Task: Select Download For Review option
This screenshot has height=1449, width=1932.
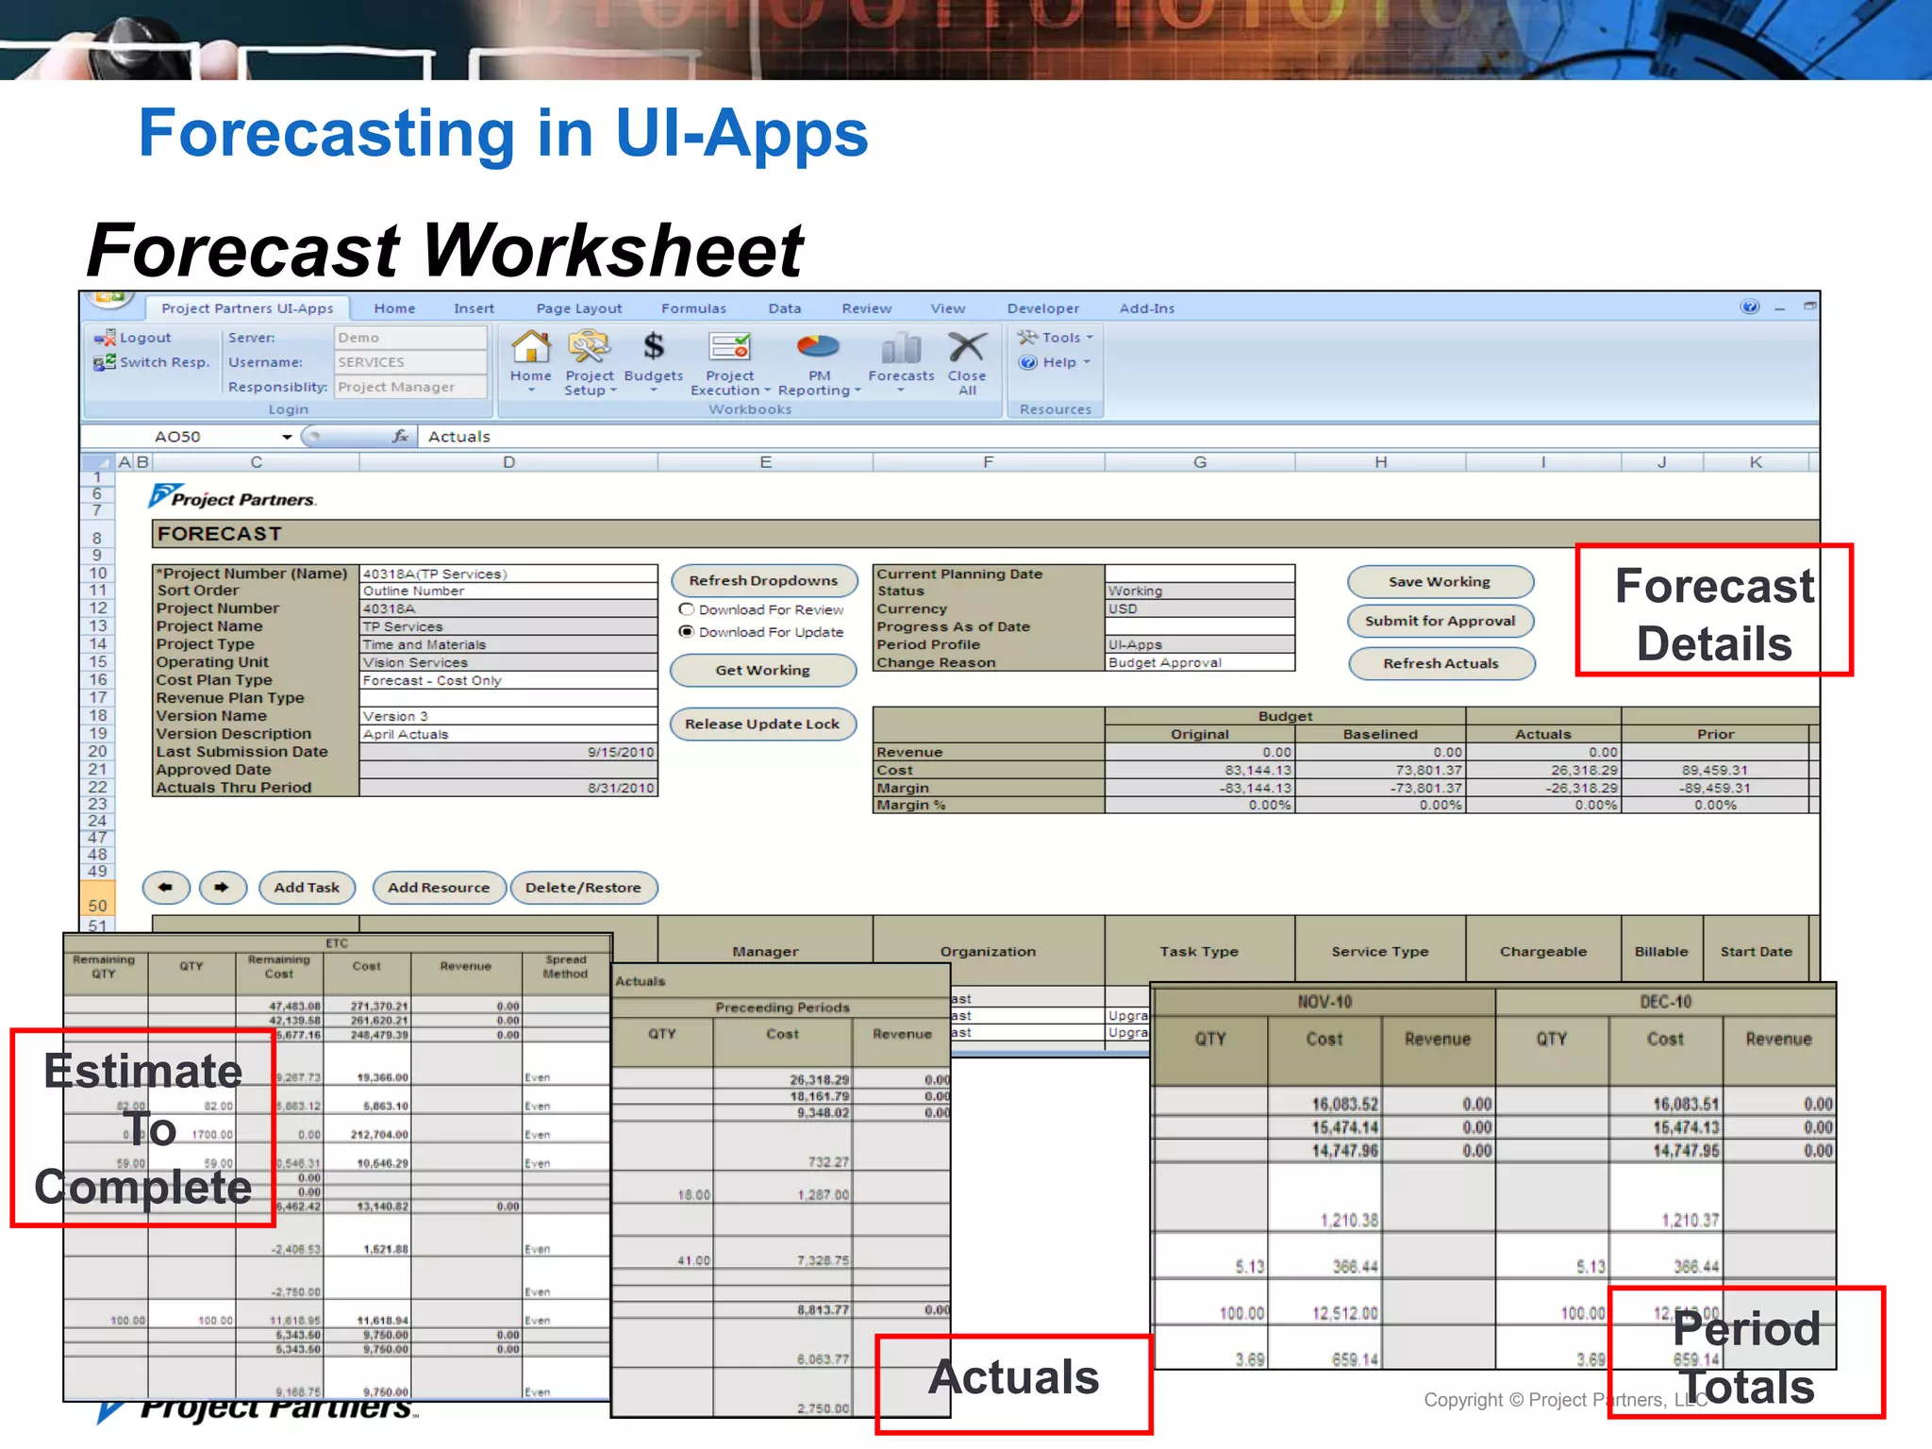Action: click(687, 609)
